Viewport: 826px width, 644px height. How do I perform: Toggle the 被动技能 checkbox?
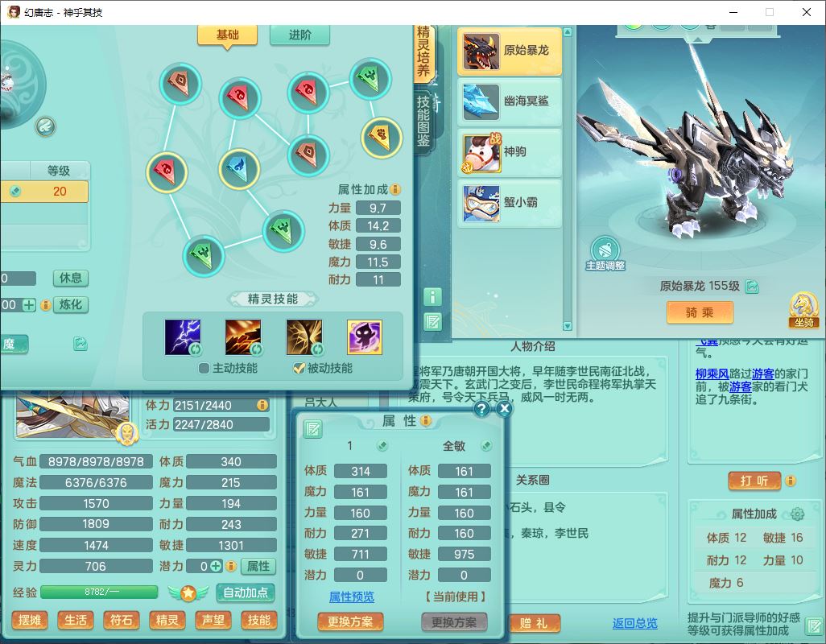tap(299, 368)
